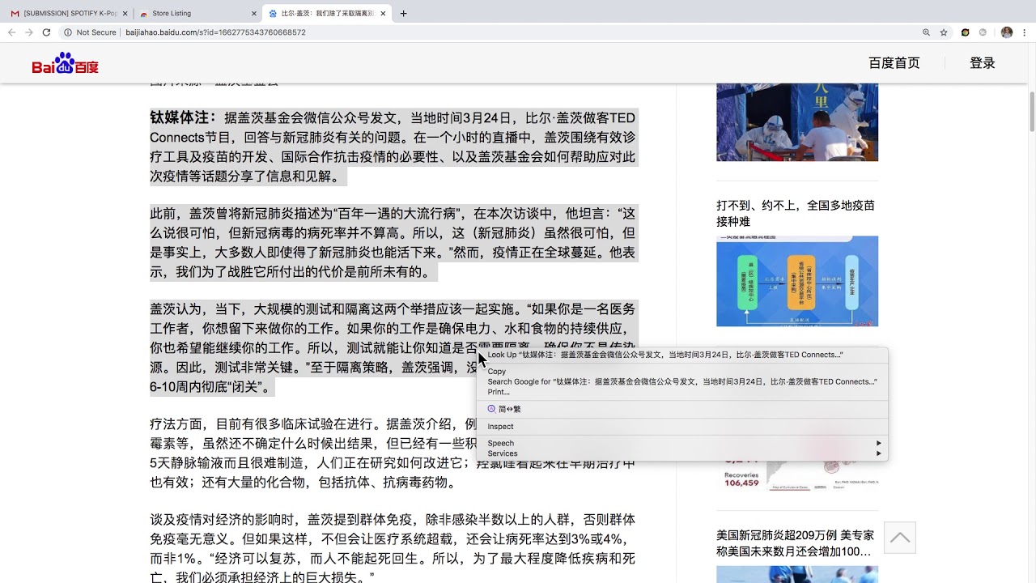
Task: Choose the 简⇔繁 conversion menu entry
Action: click(682, 409)
